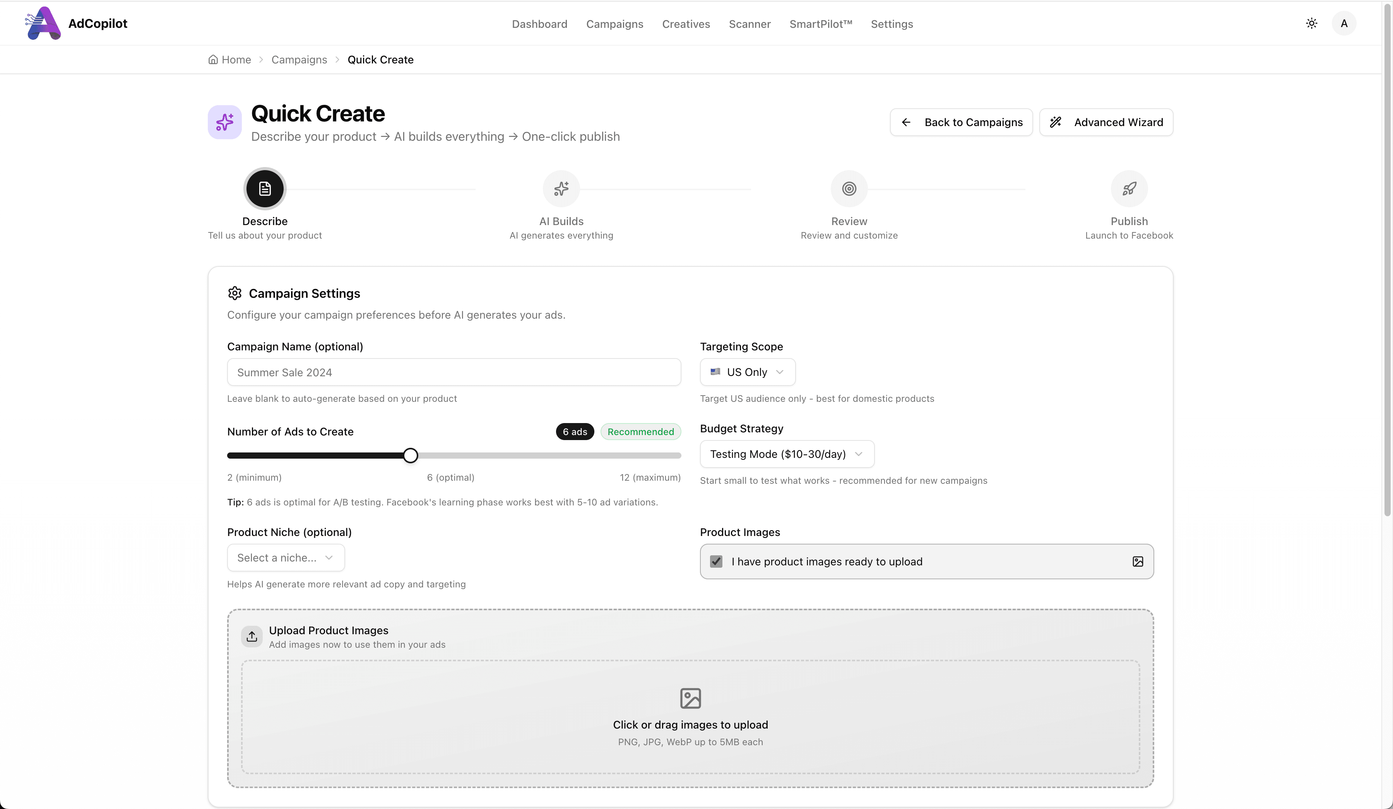Screen dimensions: 1393x809
Task: Click the Publish rocket step icon
Action: pos(1129,189)
